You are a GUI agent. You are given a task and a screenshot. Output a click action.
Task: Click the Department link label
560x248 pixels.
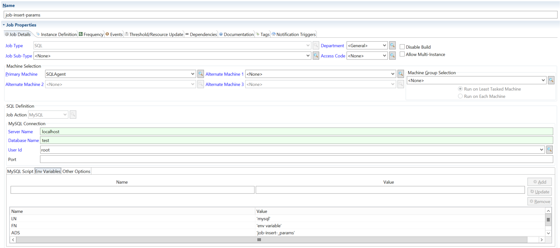coord(332,46)
